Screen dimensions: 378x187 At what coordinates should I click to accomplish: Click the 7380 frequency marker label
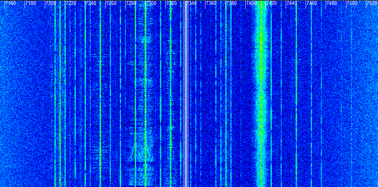(x=231, y=3)
